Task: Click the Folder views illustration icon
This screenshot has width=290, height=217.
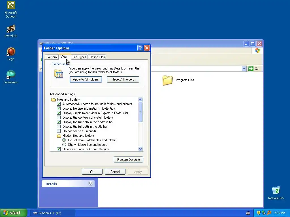Action: 59,74
